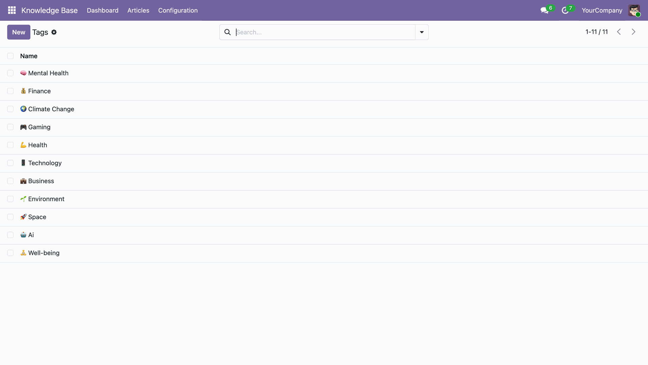
Task: Open the Articles menu item
Action: 138,10
